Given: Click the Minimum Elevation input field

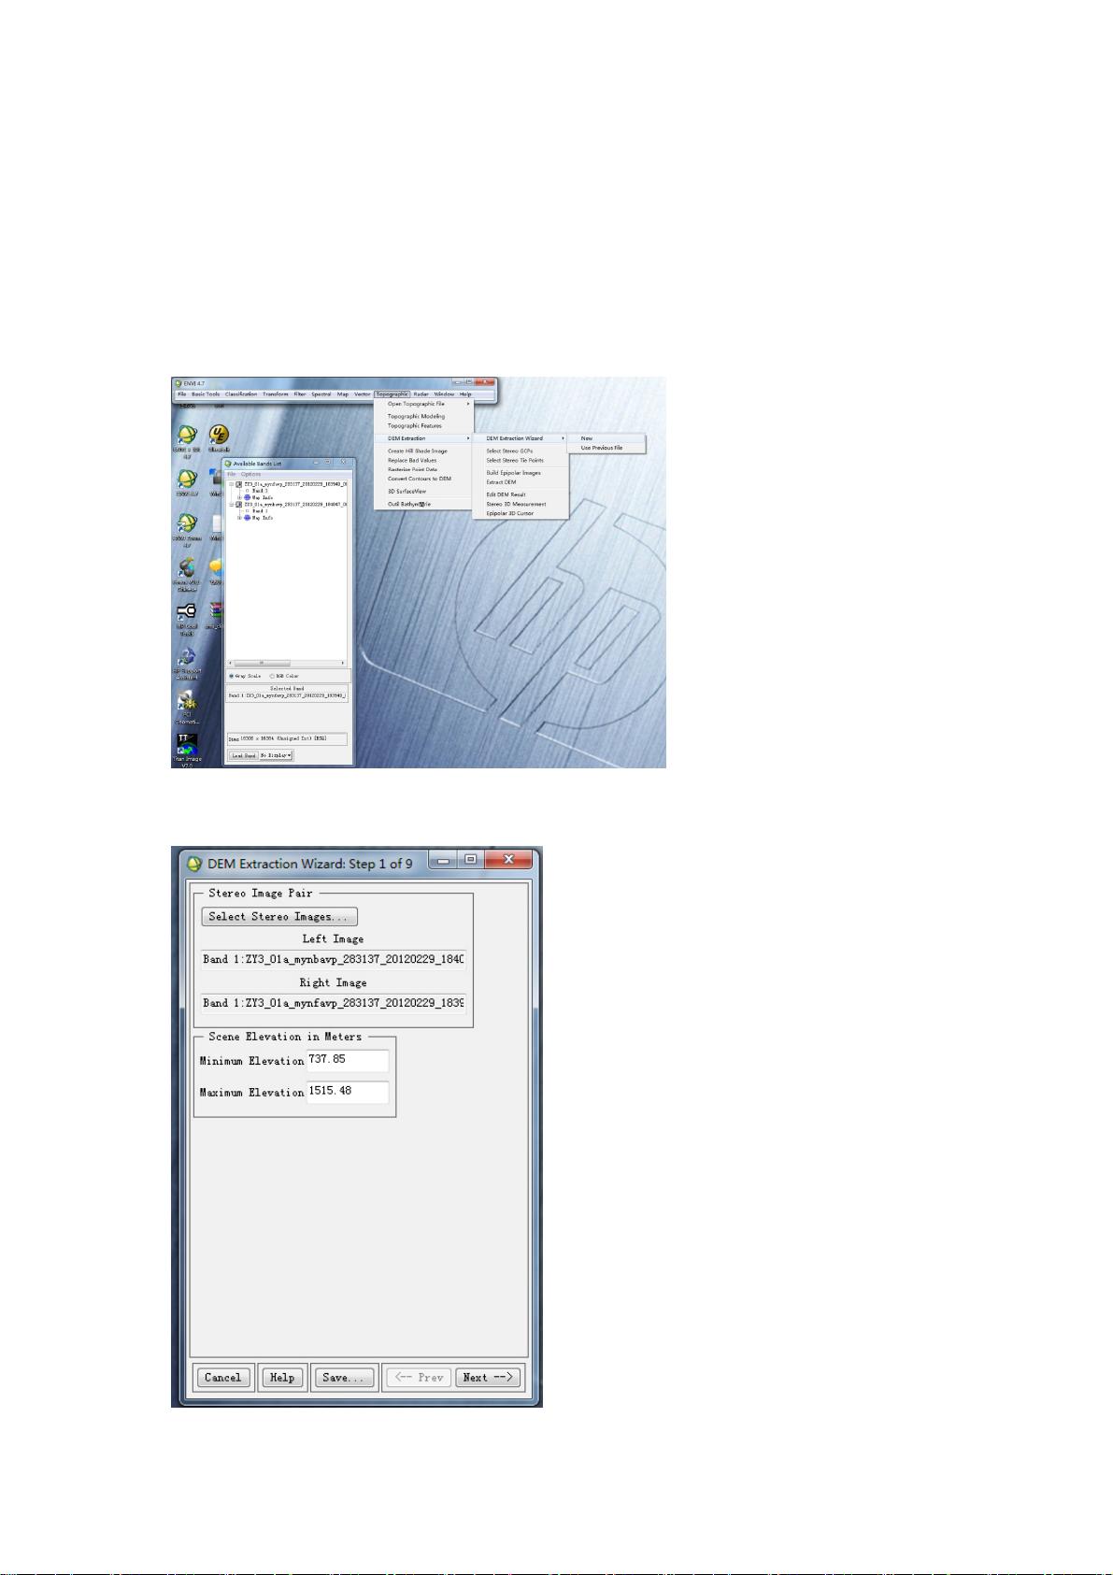Looking at the screenshot, I should [347, 1060].
